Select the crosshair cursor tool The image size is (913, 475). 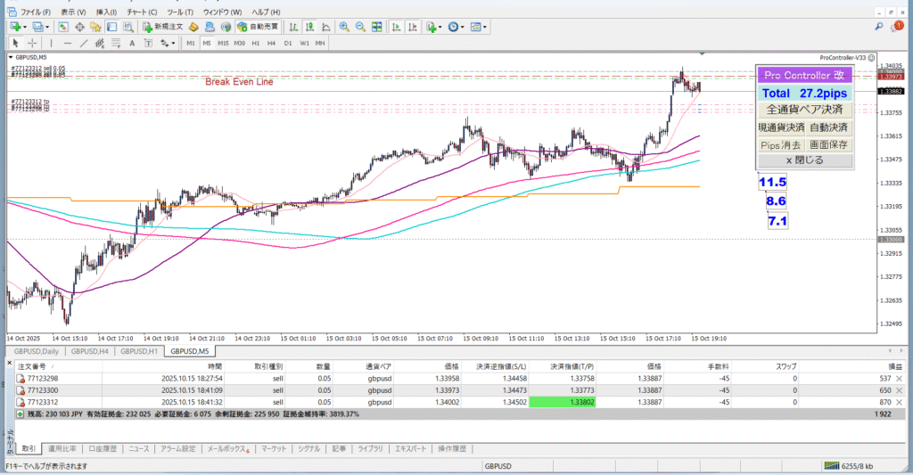[32, 43]
